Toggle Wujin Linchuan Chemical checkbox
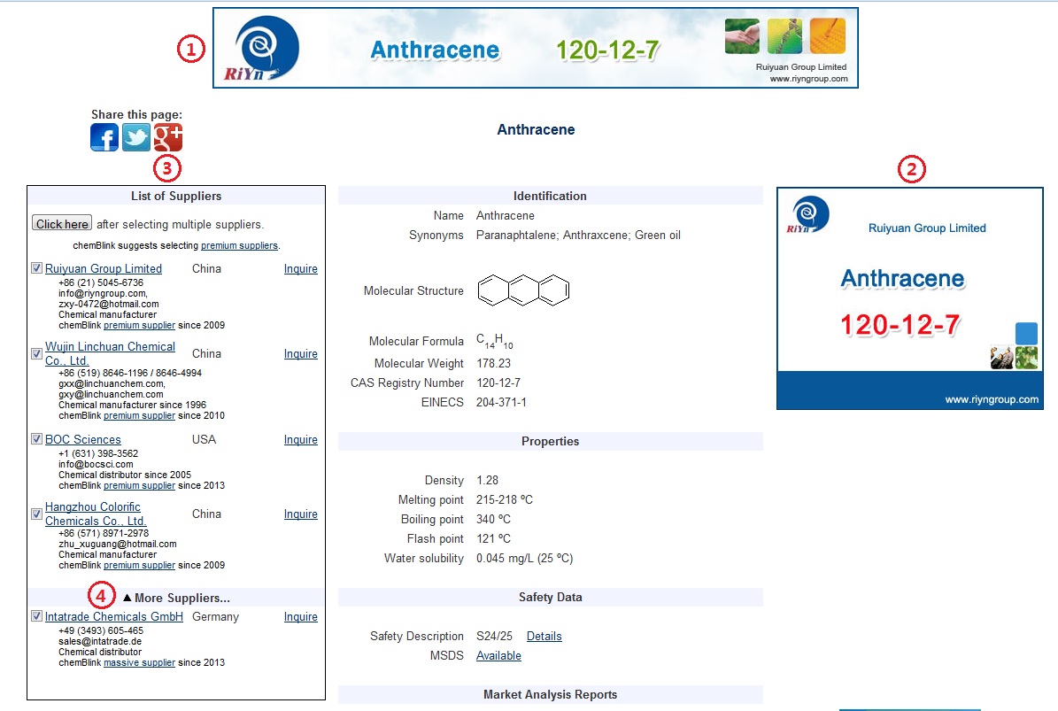The width and height of the screenshot is (1058, 711). 37,353
